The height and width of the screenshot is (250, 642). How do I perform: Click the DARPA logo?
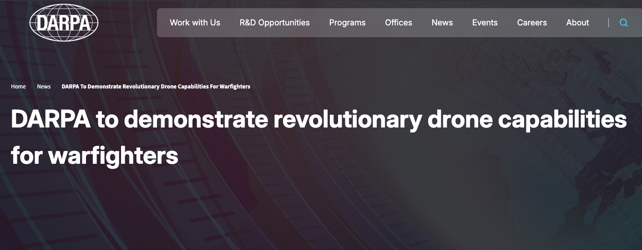64,23
